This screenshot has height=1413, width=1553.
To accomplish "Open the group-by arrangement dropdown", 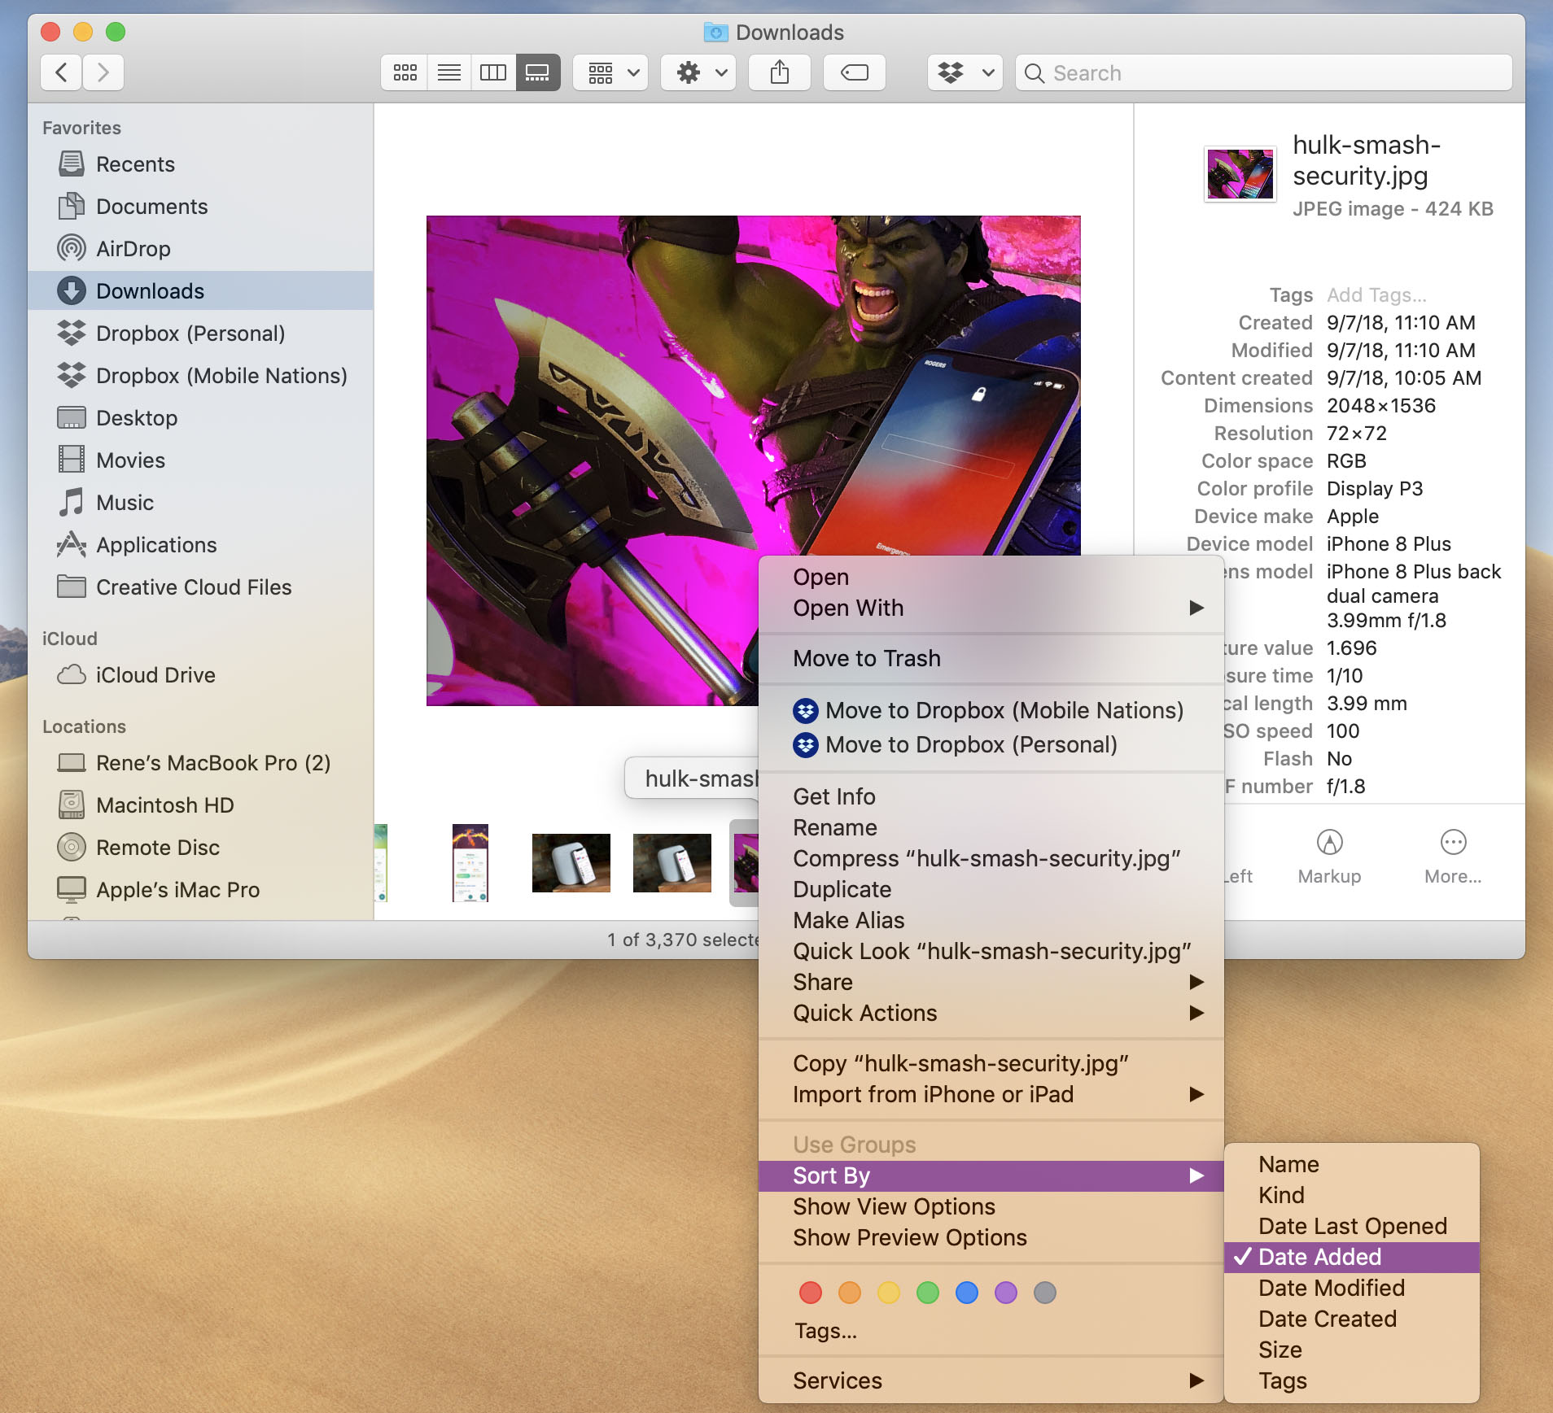I will pos(610,72).
